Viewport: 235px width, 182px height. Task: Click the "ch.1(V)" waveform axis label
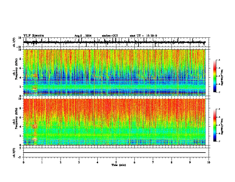point(14,42)
